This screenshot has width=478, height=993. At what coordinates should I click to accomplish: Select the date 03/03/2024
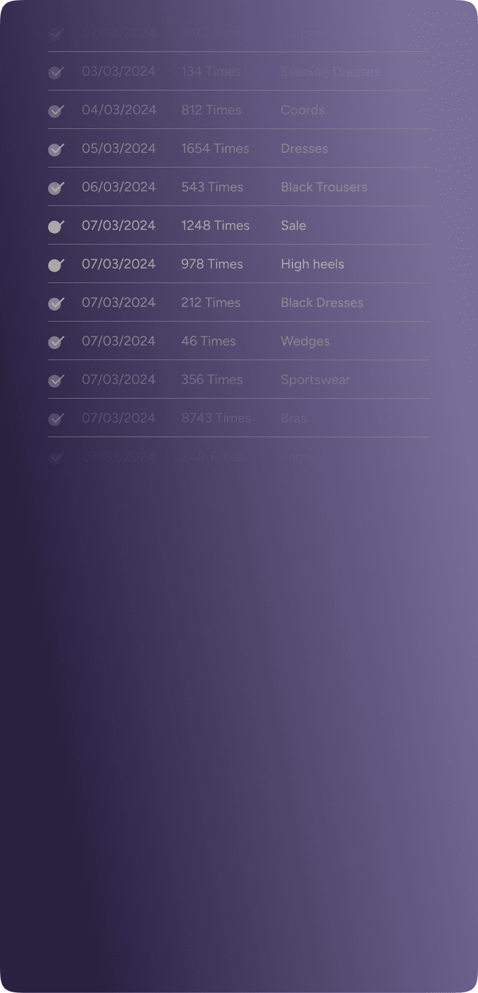pyautogui.click(x=118, y=72)
